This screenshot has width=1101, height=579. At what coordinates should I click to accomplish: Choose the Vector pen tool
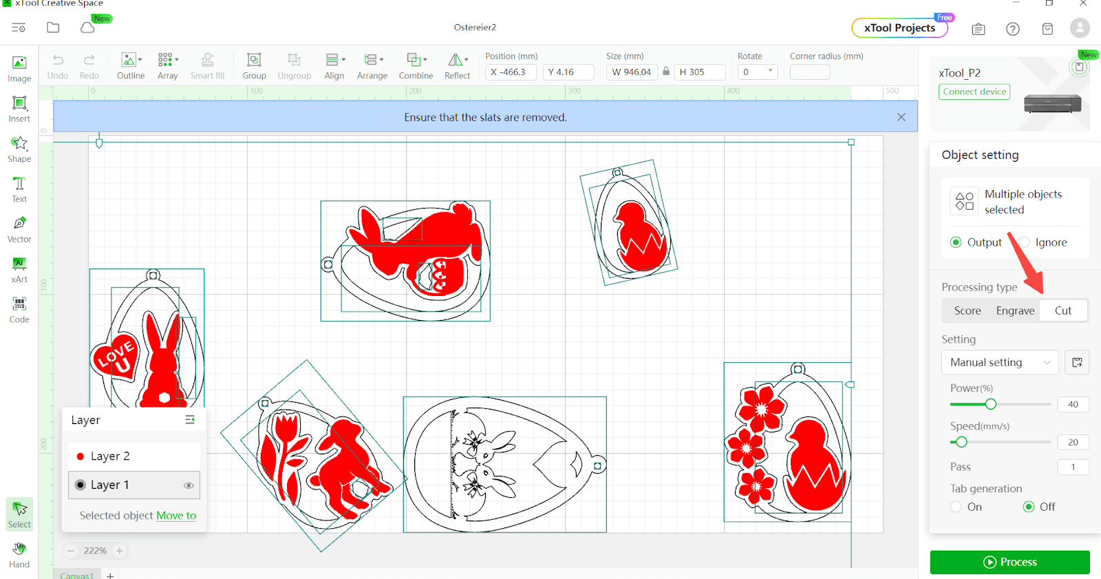click(19, 229)
